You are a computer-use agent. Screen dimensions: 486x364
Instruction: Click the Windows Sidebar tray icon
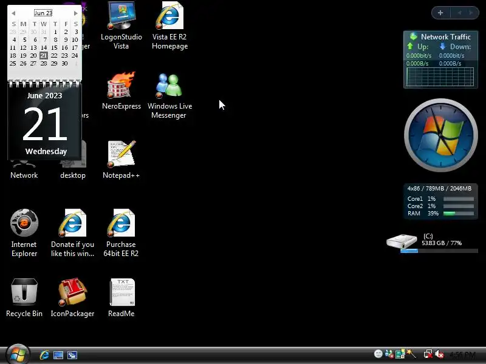(400, 354)
